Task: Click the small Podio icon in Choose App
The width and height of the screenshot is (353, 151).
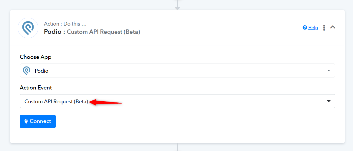Action: click(27, 71)
